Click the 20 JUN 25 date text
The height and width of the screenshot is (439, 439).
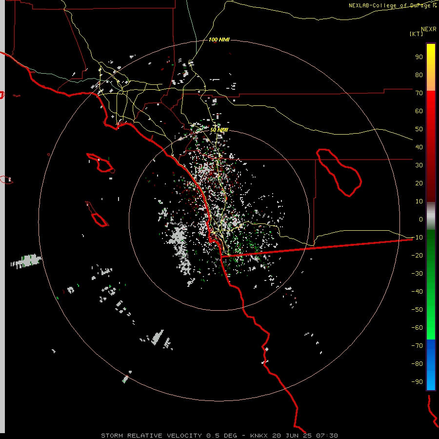click(x=292, y=436)
